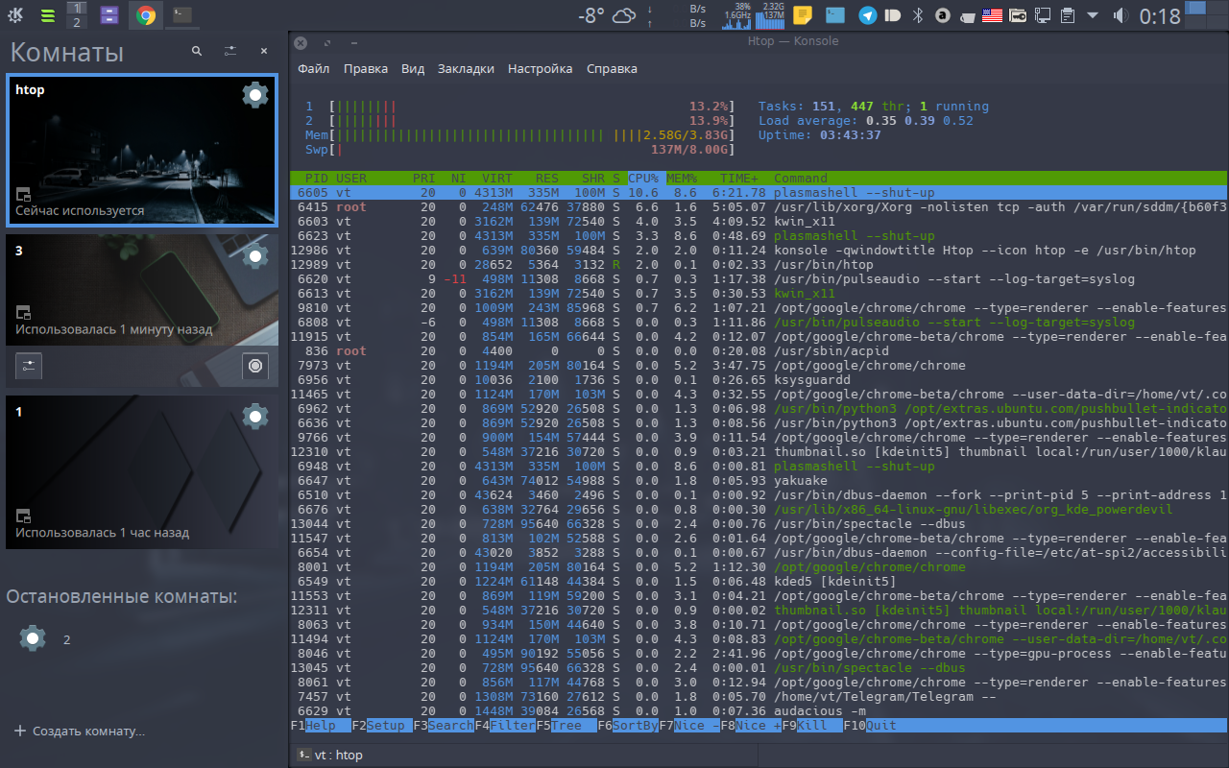Search activities using the magnifier icon

pyautogui.click(x=196, y=51)
